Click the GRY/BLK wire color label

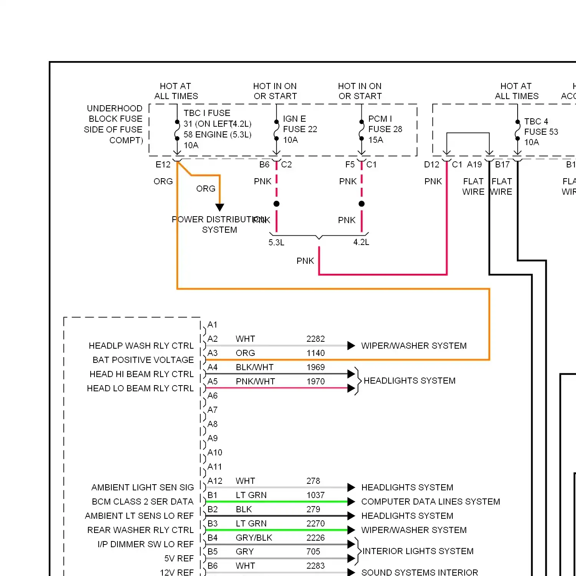pyautogui.click(x=253, y=538)
